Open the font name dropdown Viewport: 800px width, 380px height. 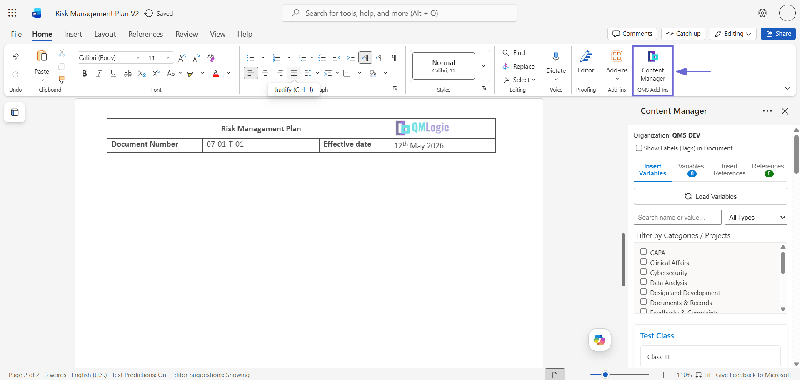coord(137,58)
